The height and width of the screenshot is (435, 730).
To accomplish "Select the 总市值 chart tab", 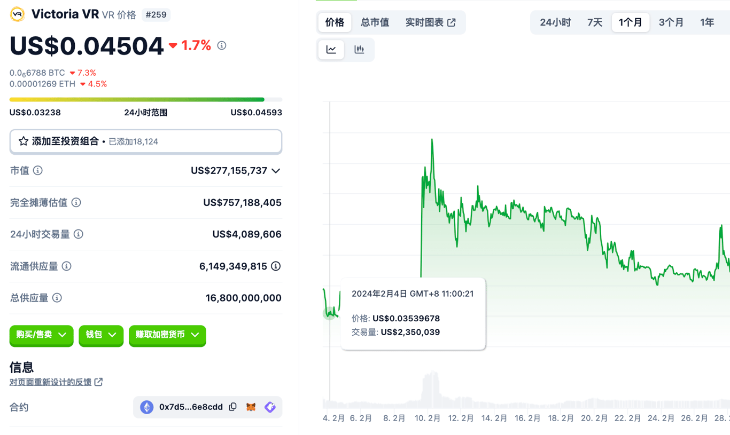I will click(375, 22).
